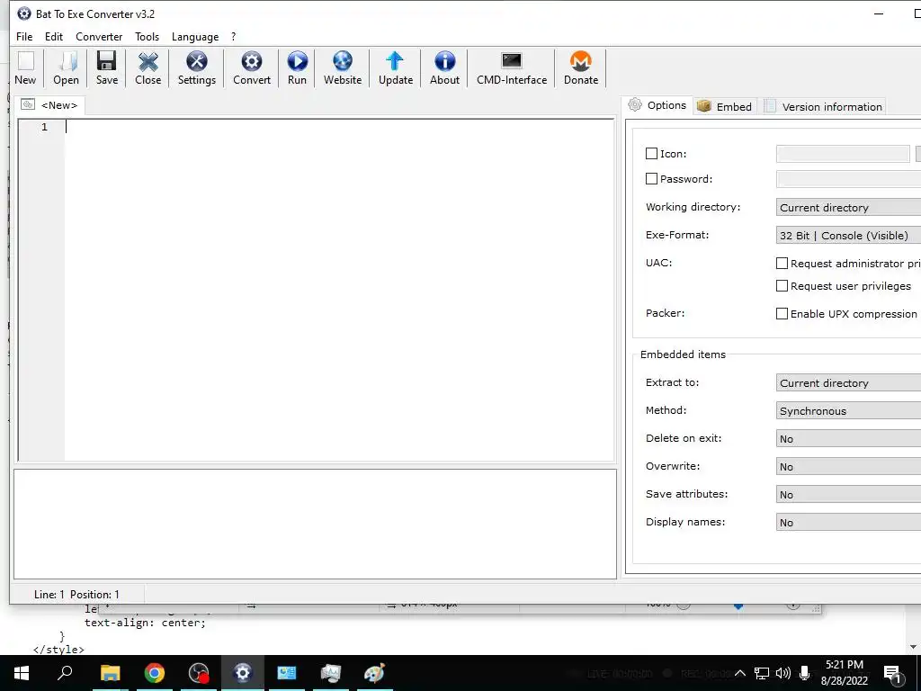The height and width of the screenshot is (691, 921).
Task: Run the script with the Run icon
Action: [297, 68]
